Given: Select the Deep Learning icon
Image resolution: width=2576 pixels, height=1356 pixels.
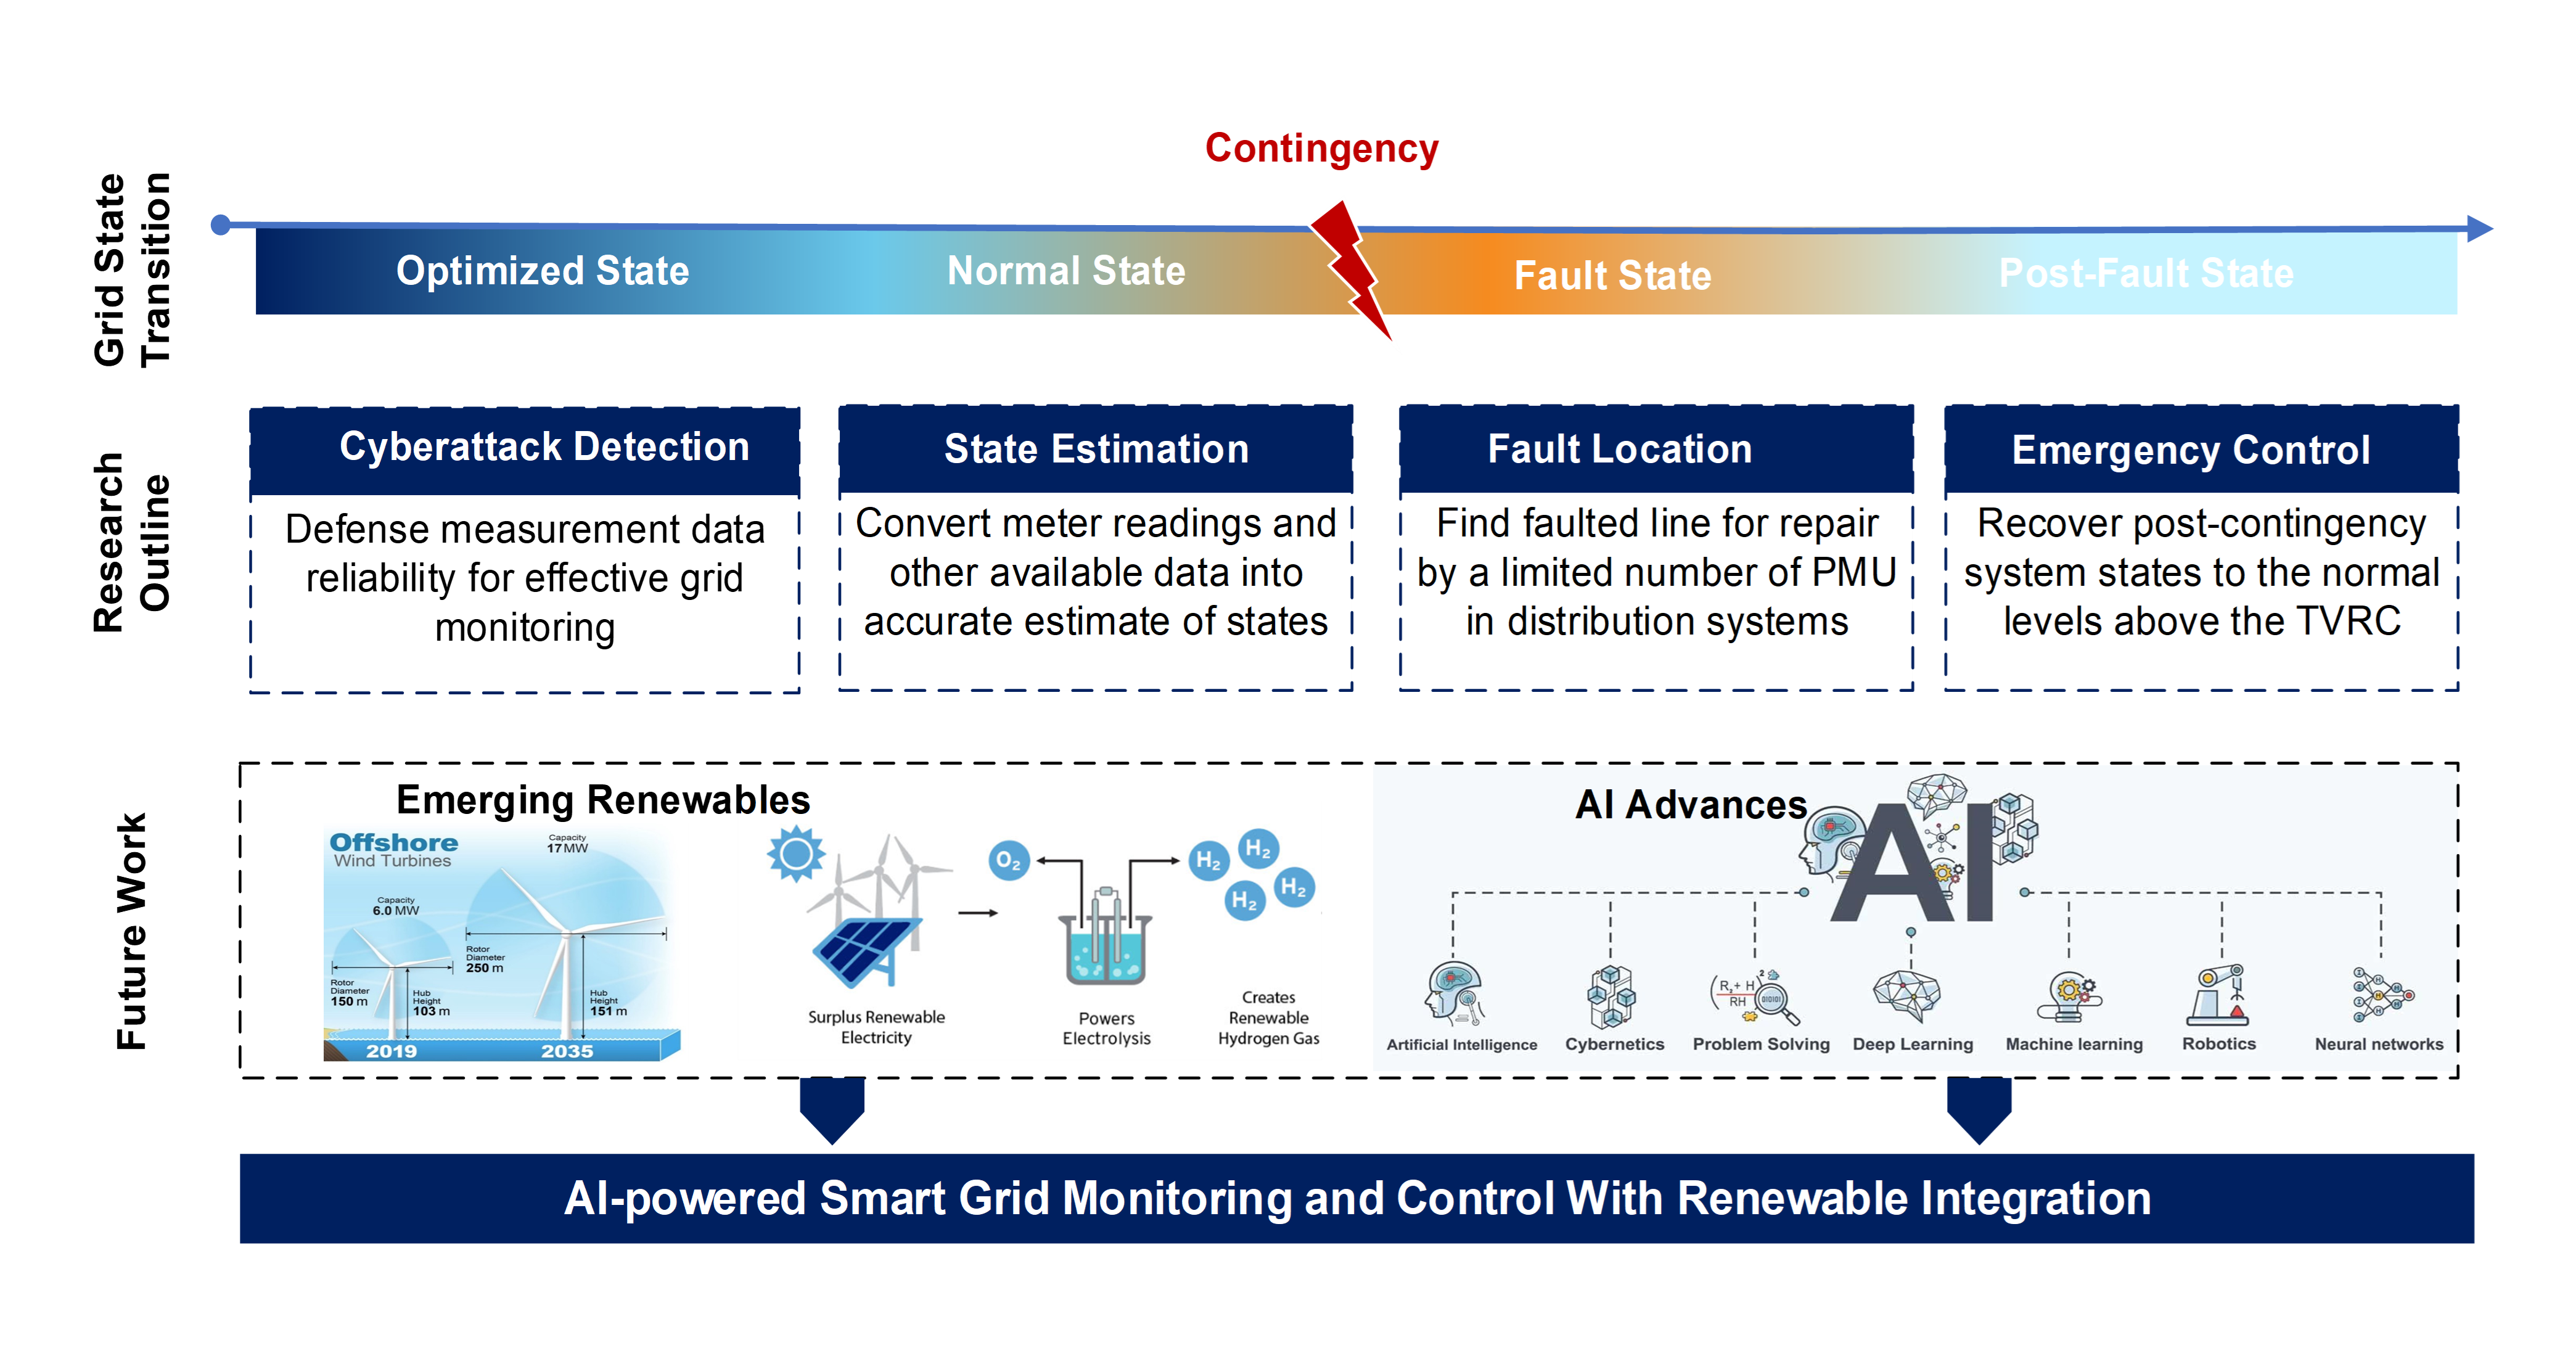Looking at the screenshot, I should pos(1895,996).
